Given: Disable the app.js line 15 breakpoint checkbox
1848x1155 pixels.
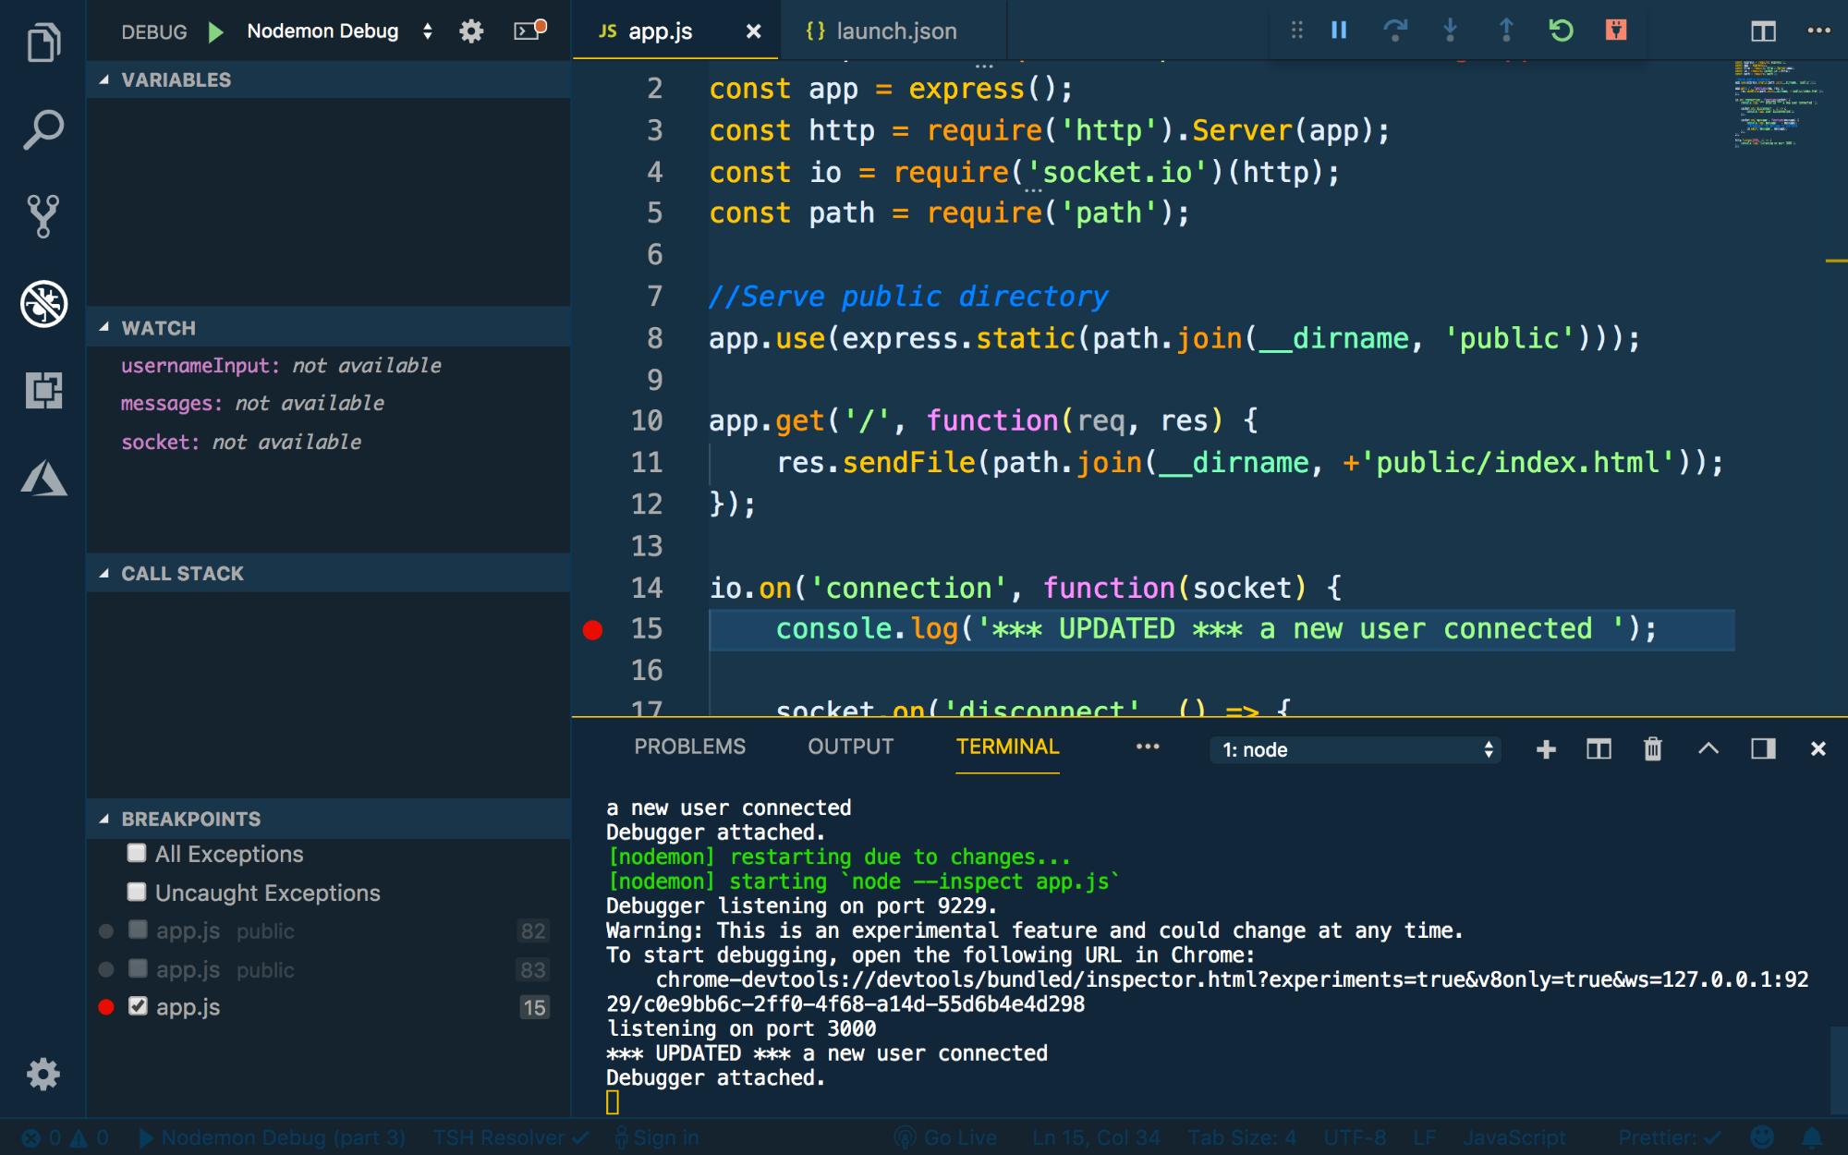Looking at the screenshot, I should coord(138,1006).
